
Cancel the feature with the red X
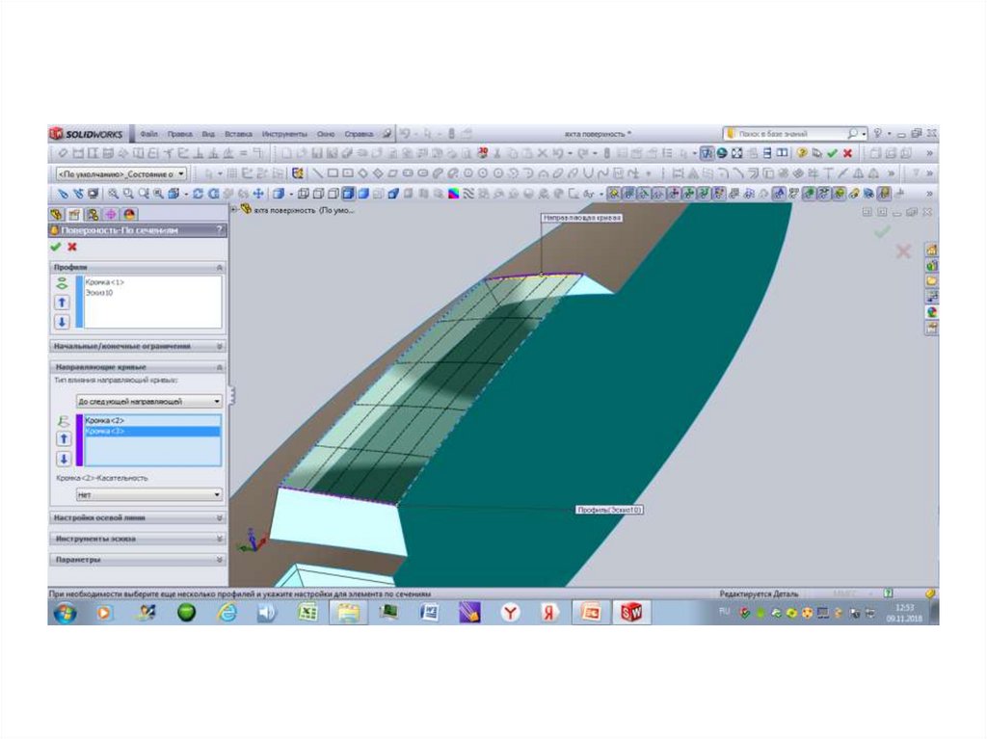click(72, 248)
